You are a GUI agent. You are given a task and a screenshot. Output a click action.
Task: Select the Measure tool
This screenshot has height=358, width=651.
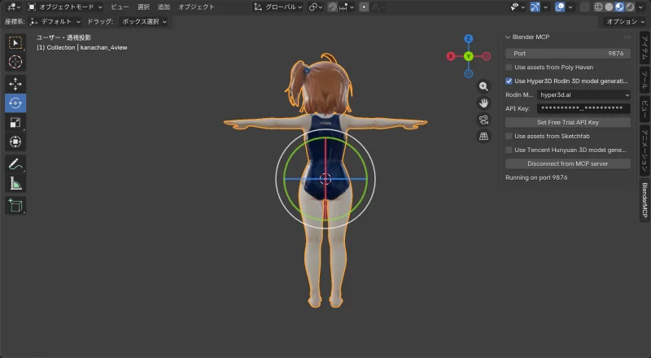[15, 184]
